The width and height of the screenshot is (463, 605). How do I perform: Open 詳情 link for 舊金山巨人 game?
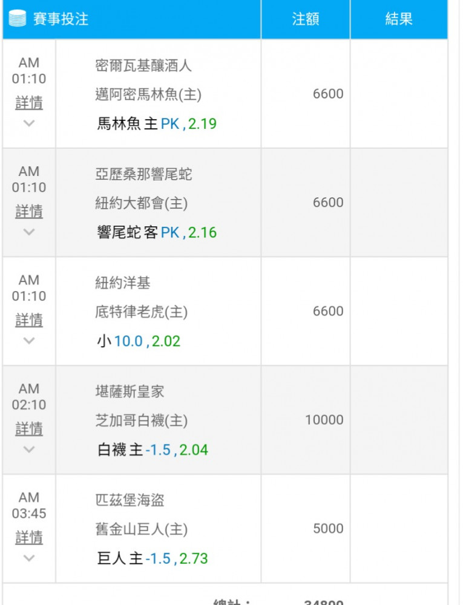tap(29, 538)
